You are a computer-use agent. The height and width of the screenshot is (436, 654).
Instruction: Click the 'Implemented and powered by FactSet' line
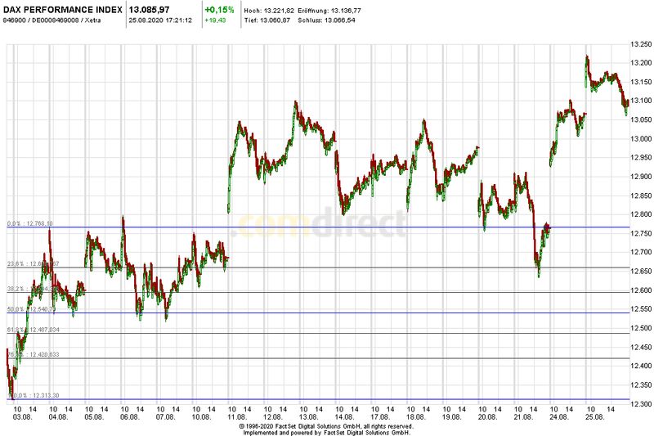click(326, 433)
